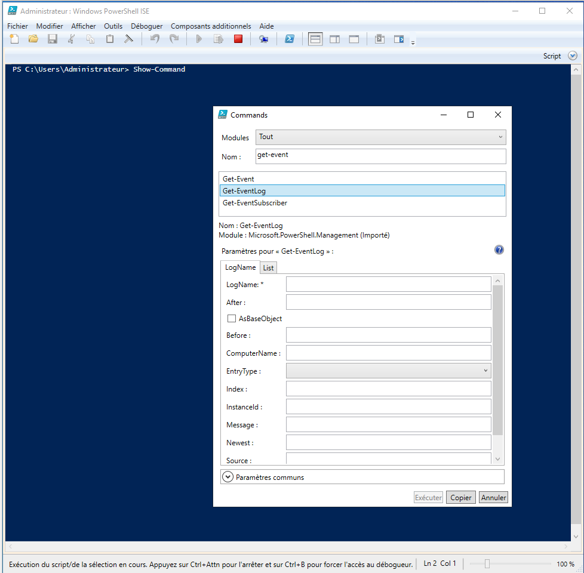Open a new Remote PowerShell tab
Viewport: 584px width, 573px height.
click(x=263, y=38)
